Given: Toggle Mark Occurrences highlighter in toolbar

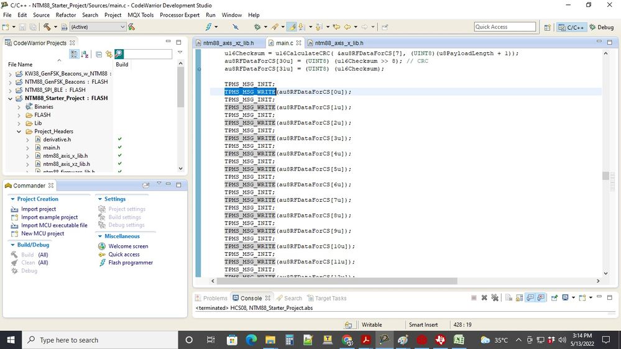Looking at the screenshot, I should coord(292,27).
